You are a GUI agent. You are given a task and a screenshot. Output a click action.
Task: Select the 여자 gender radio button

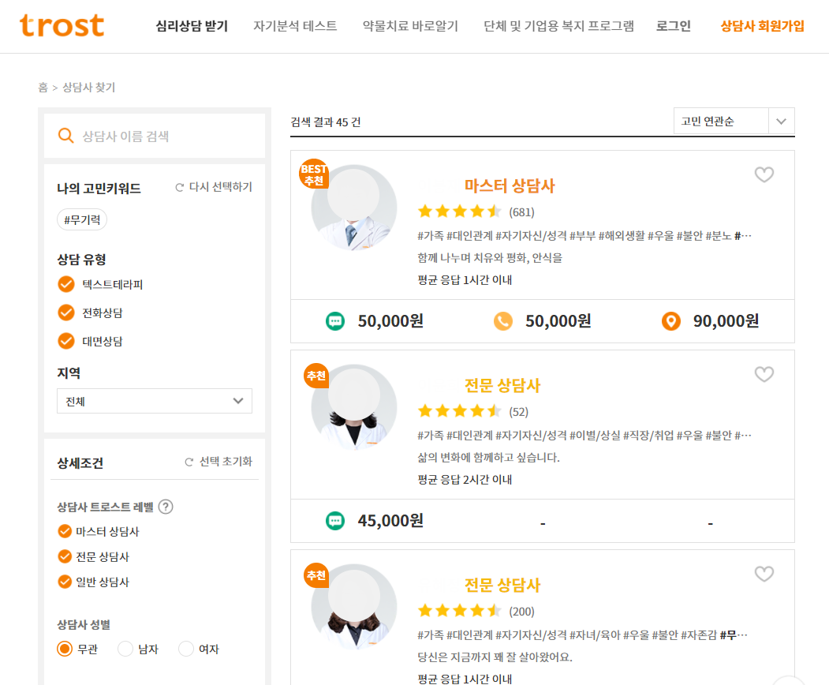tap(186, 649)
